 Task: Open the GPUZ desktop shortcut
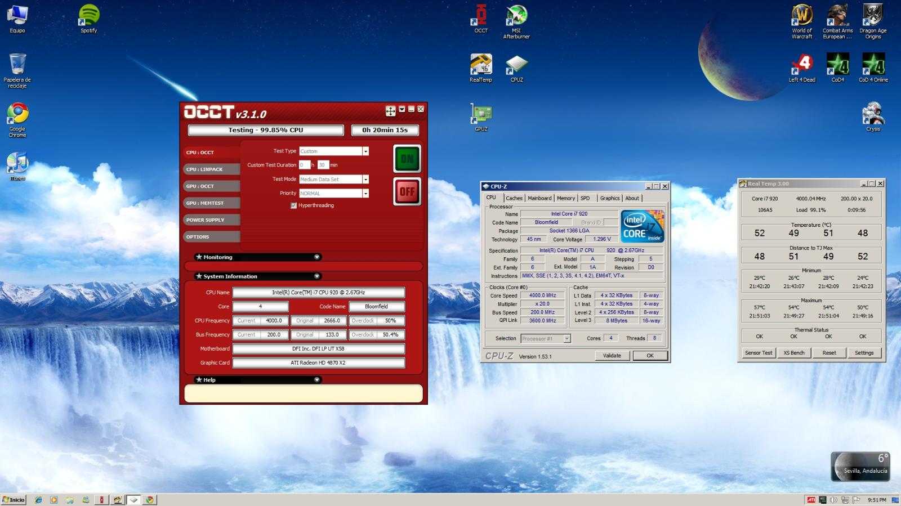[481, 117]
